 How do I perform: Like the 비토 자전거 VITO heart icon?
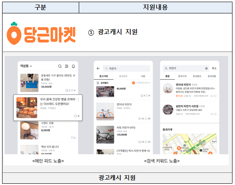(x=146, y=142)
